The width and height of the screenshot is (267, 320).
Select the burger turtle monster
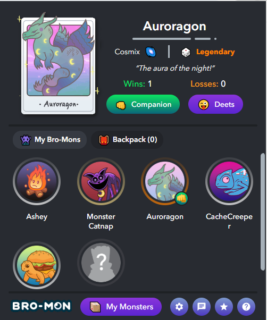(x=37, y=265)
